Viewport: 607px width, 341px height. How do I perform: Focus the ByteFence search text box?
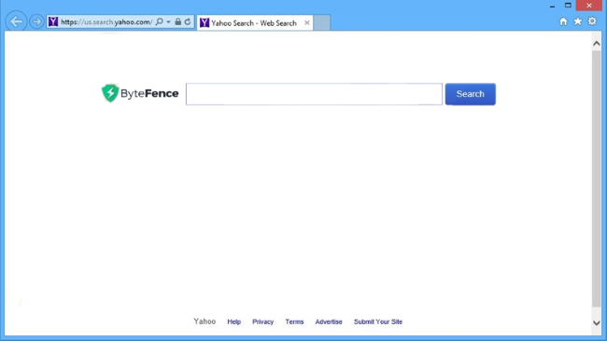pos(314,94)
